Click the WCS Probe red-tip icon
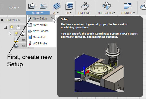The height and width of the screenshot is (99, 146). click(30, 43)
